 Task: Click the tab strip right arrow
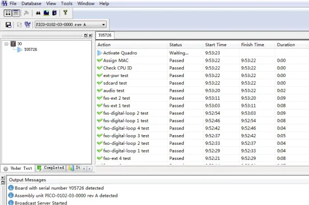point(90,169)
